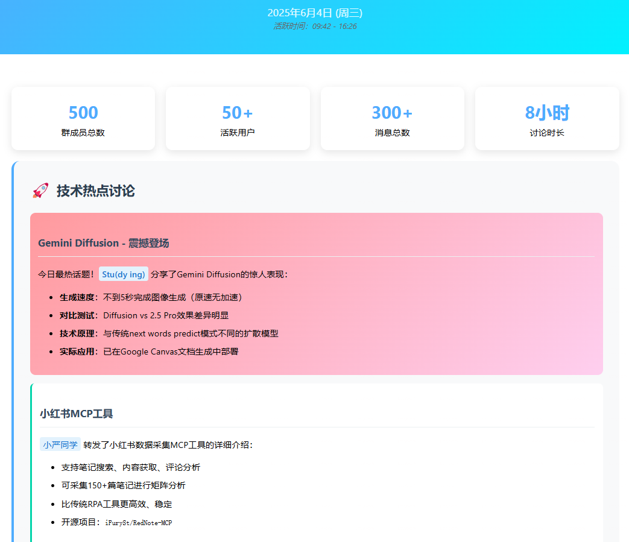Click the 实际应用 Google Canvas bullet
This screenshot has width=629, height=542.
click(x=149, y=351)
